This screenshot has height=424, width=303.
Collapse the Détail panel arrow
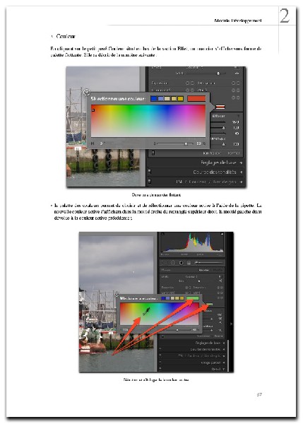pos(224,369)
